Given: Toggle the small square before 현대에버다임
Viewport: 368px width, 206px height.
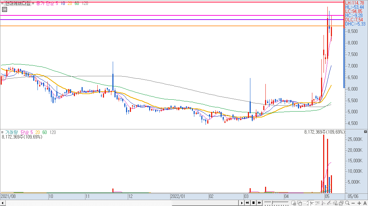Looking at the screenshot, I should pos(2,3).
